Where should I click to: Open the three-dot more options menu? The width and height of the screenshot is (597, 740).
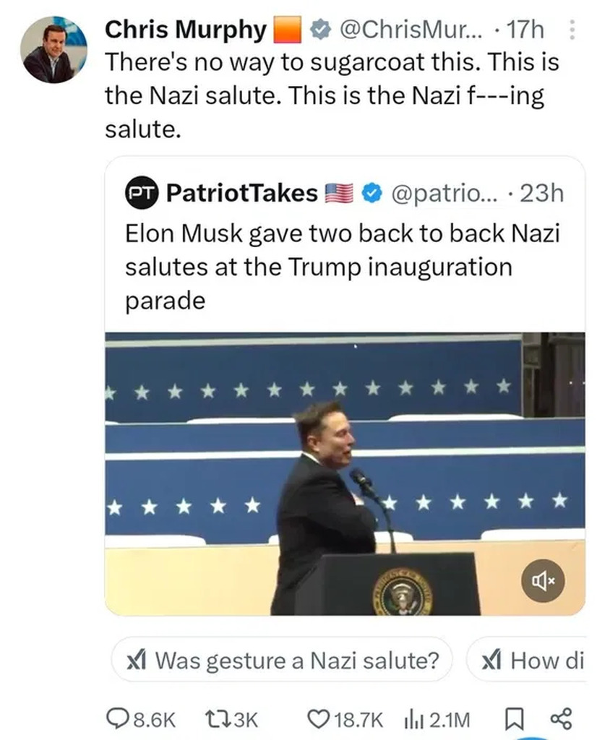572,30
